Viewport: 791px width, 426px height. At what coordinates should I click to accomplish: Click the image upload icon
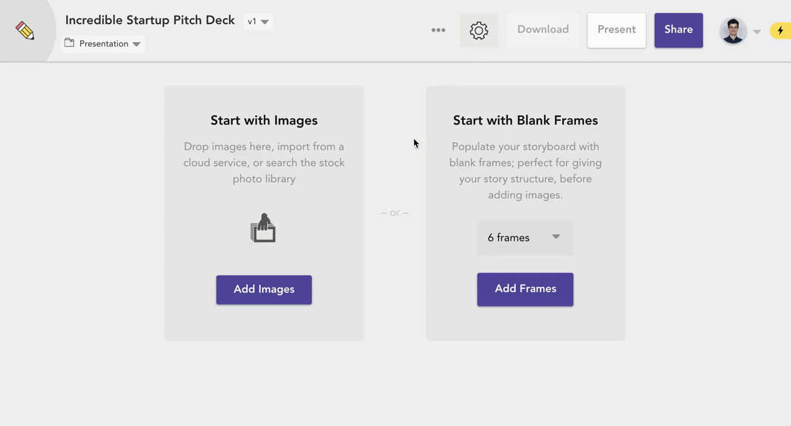pos(263,227)
